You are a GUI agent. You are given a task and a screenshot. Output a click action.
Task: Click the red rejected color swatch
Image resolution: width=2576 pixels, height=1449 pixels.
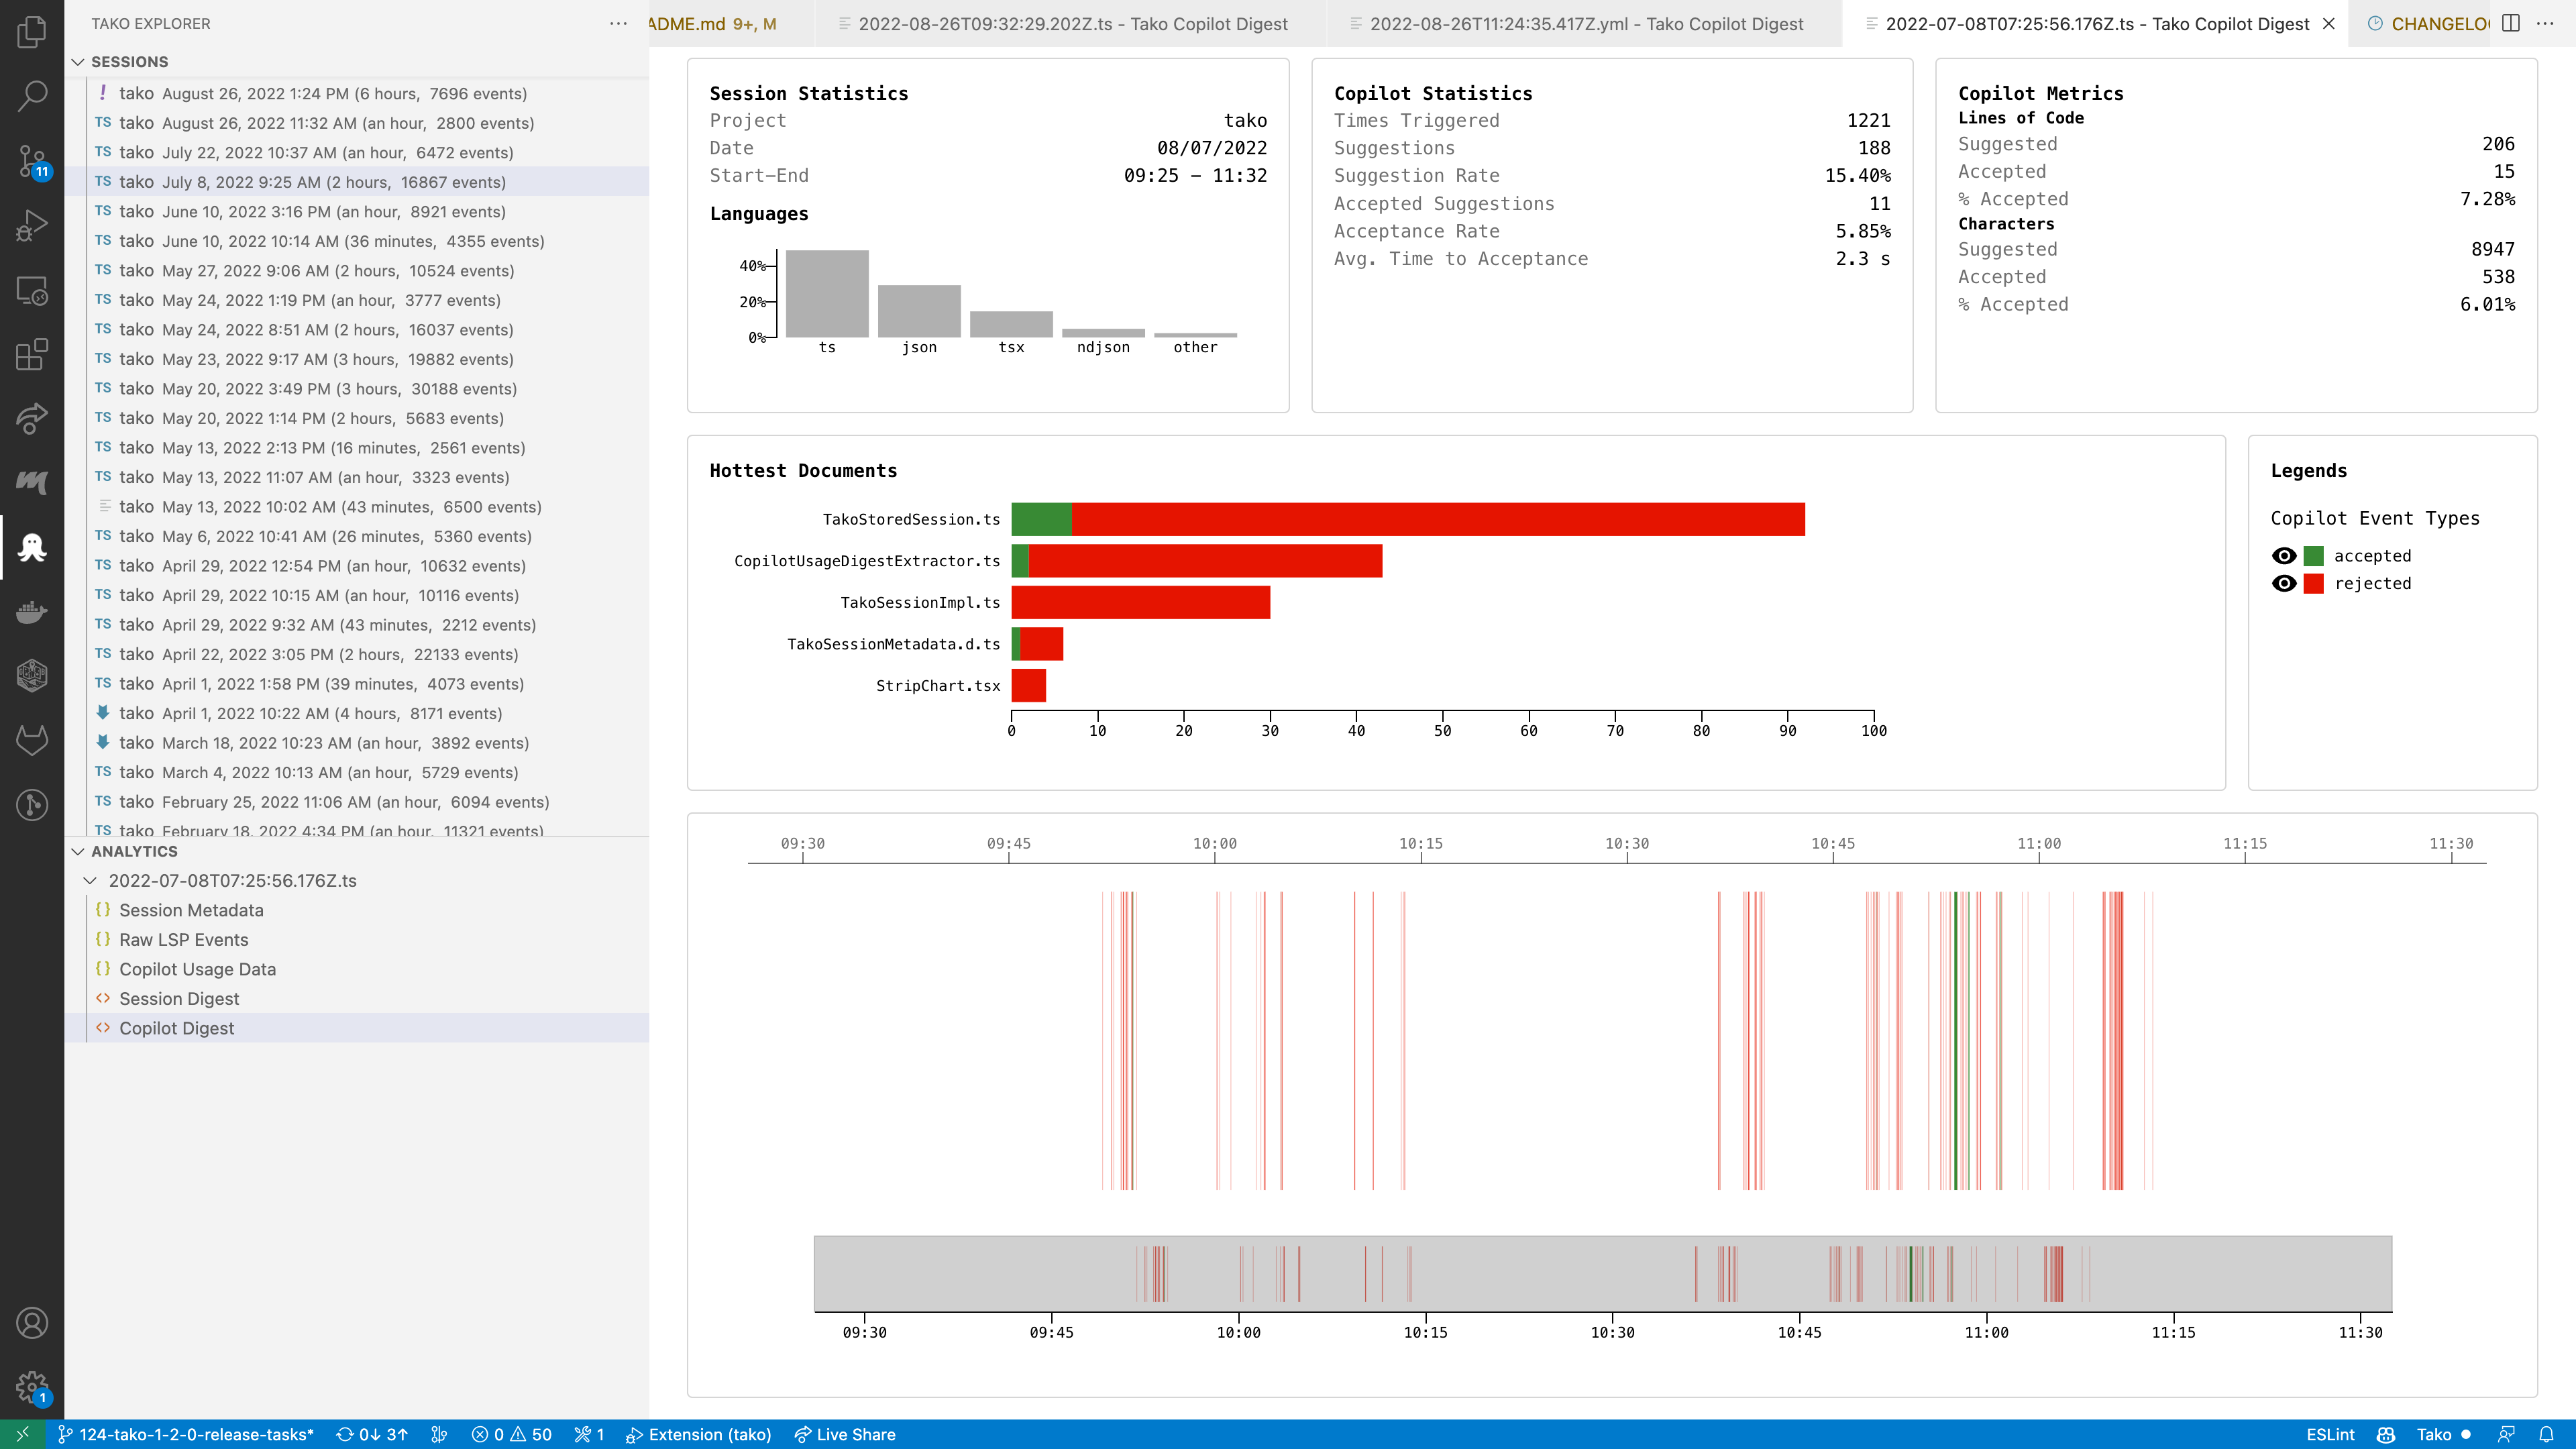(2314, 584)
